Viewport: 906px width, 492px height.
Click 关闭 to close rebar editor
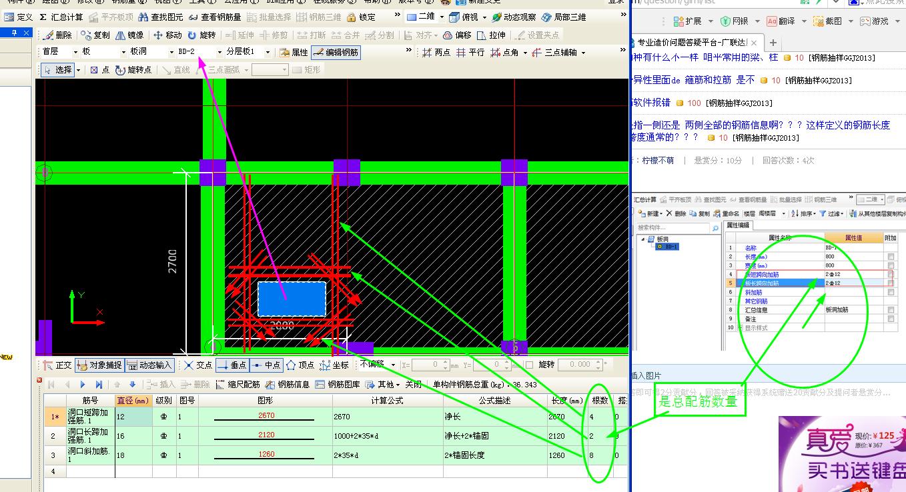[414, 384]
